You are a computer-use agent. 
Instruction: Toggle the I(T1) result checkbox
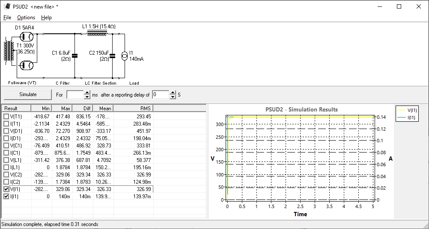6,124
